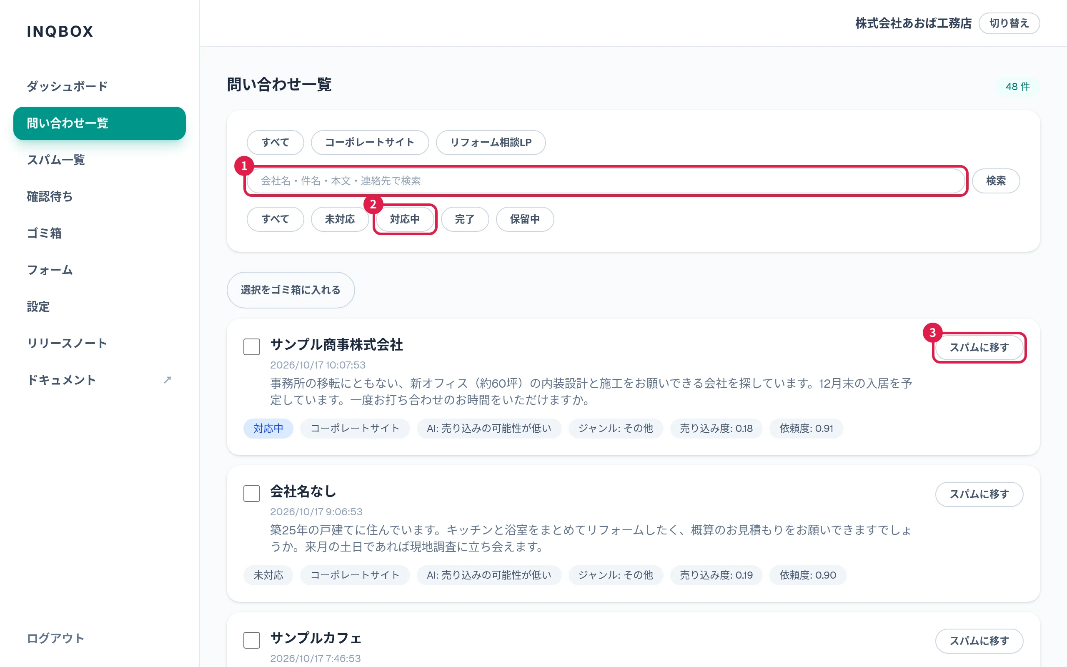
Task: Filter by リフォーム相談LP form
Action: click(x=491, y=143)
